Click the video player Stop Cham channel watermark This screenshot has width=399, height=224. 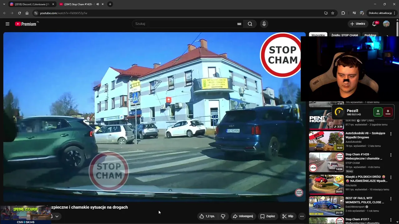(299, 193)
